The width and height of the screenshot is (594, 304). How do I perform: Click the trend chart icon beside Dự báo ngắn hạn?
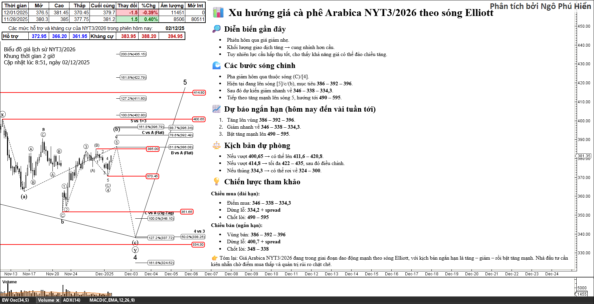point(216,109)
